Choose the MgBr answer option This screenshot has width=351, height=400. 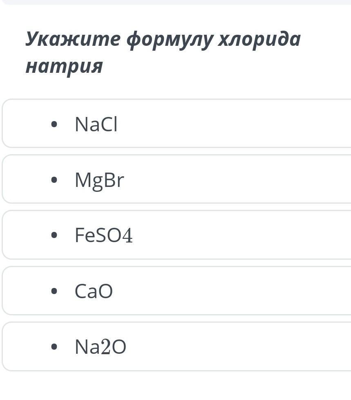(177, 179)
